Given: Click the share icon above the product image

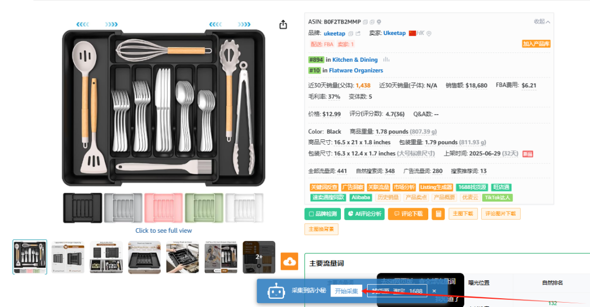Looking at the screenshot, I should (283, 25).
